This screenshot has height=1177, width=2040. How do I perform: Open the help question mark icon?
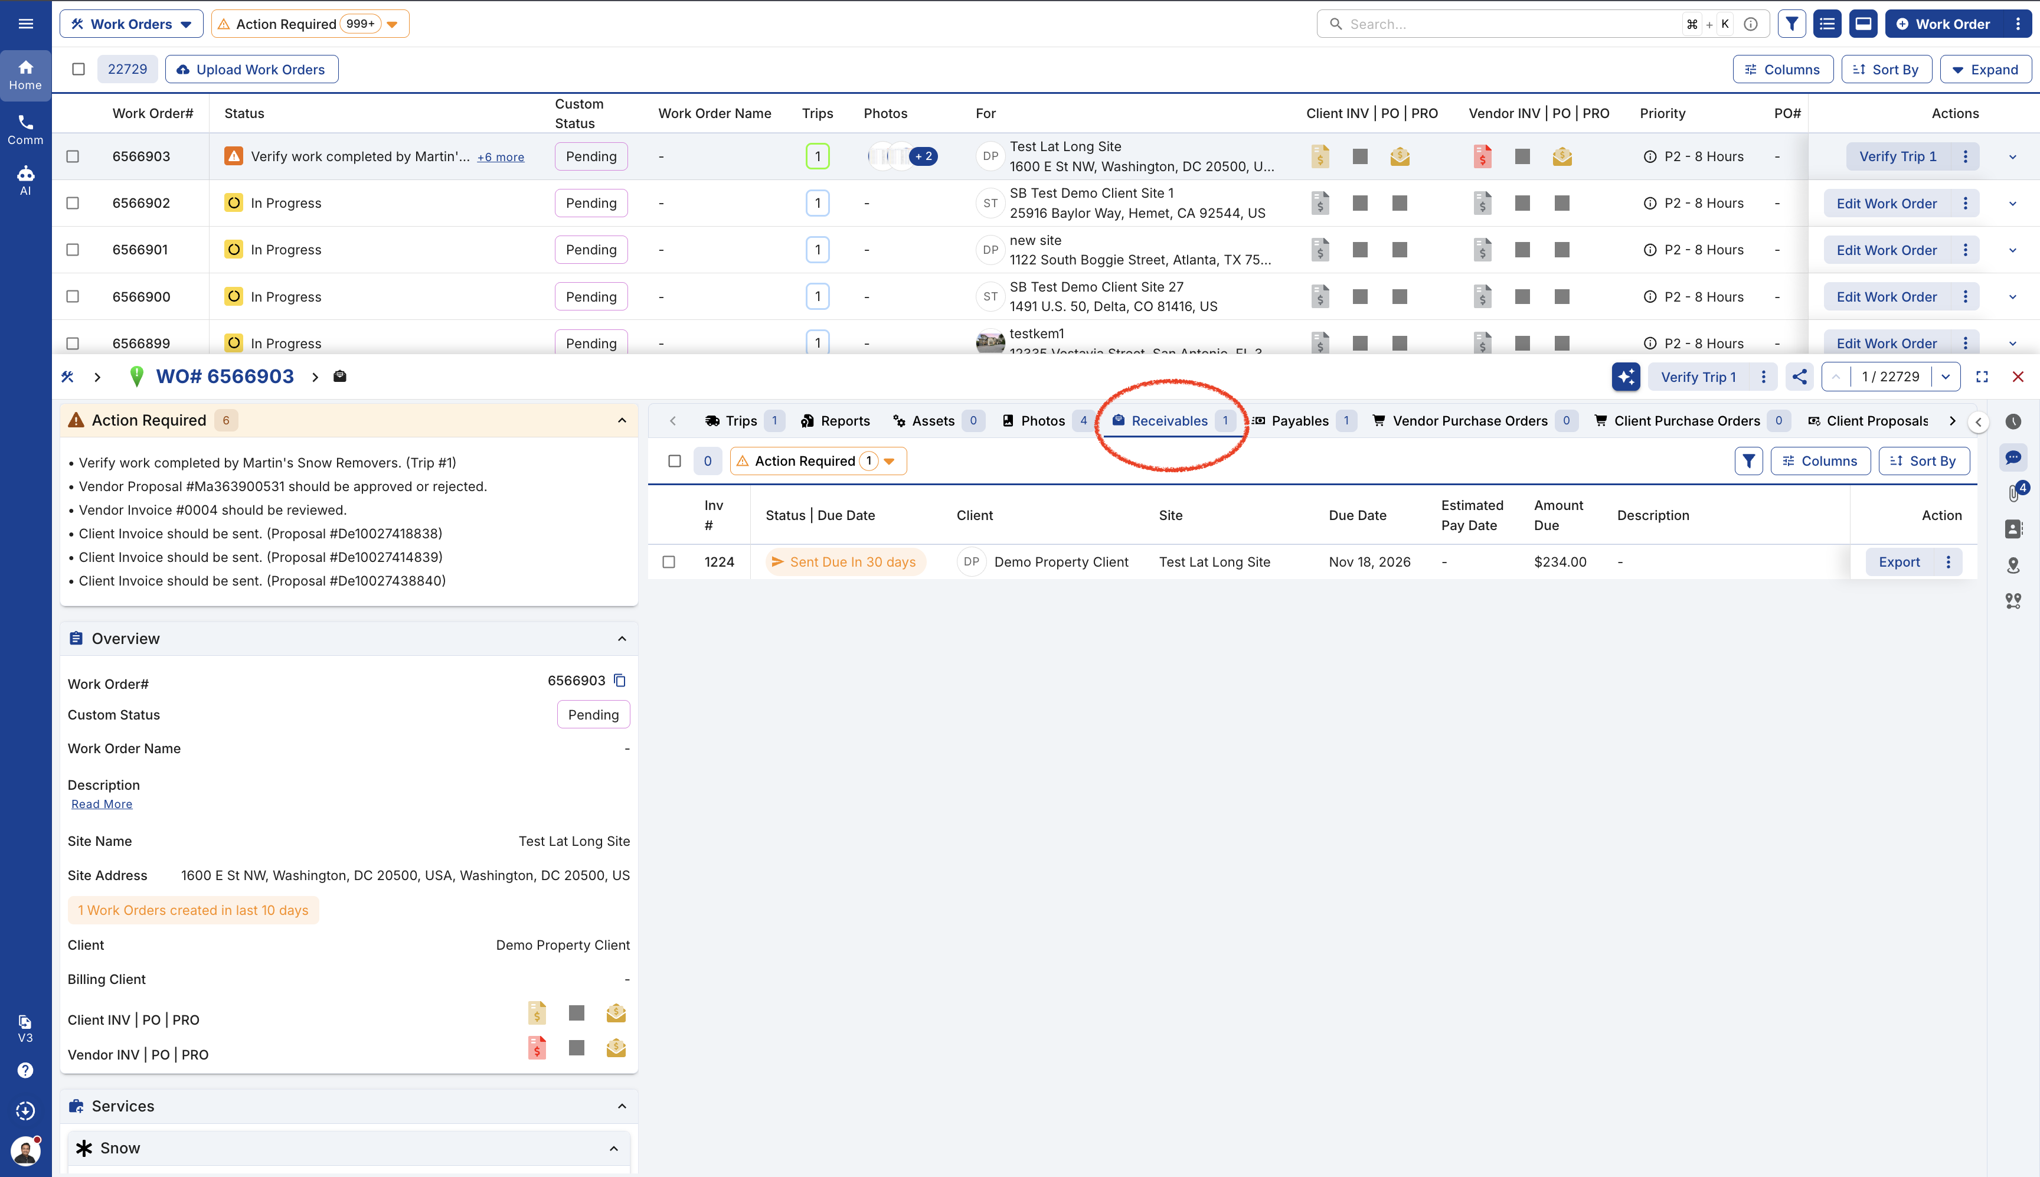point(25,1070)
